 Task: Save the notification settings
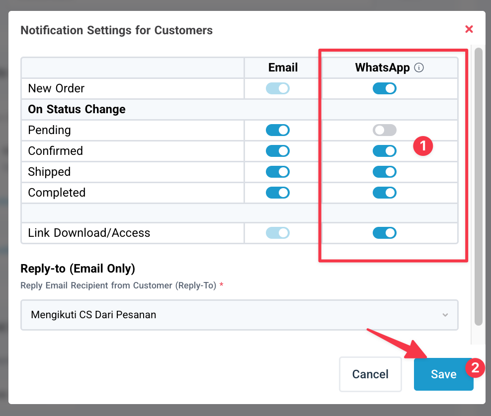[x=443, y=374]
